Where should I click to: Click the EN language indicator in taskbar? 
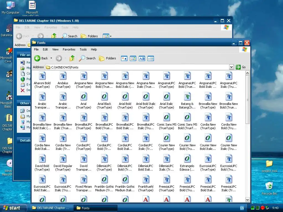click(x=242, y=208)
